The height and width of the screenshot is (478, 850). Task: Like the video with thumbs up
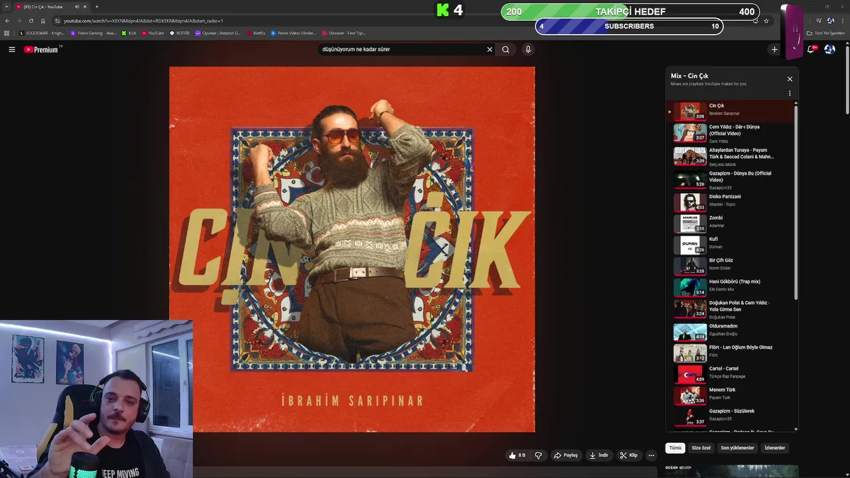517,455
